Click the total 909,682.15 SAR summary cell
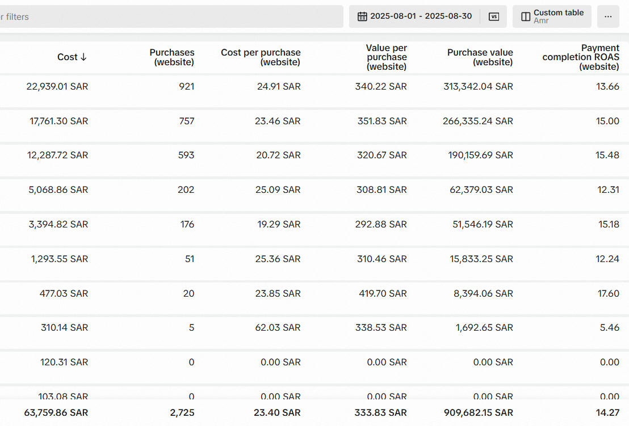 coord(478,412)
